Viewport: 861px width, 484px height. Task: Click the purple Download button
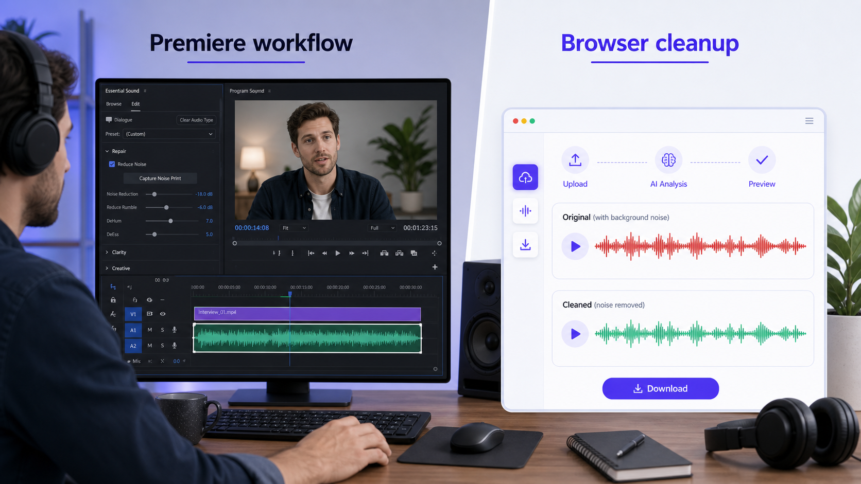pos(661,388)
